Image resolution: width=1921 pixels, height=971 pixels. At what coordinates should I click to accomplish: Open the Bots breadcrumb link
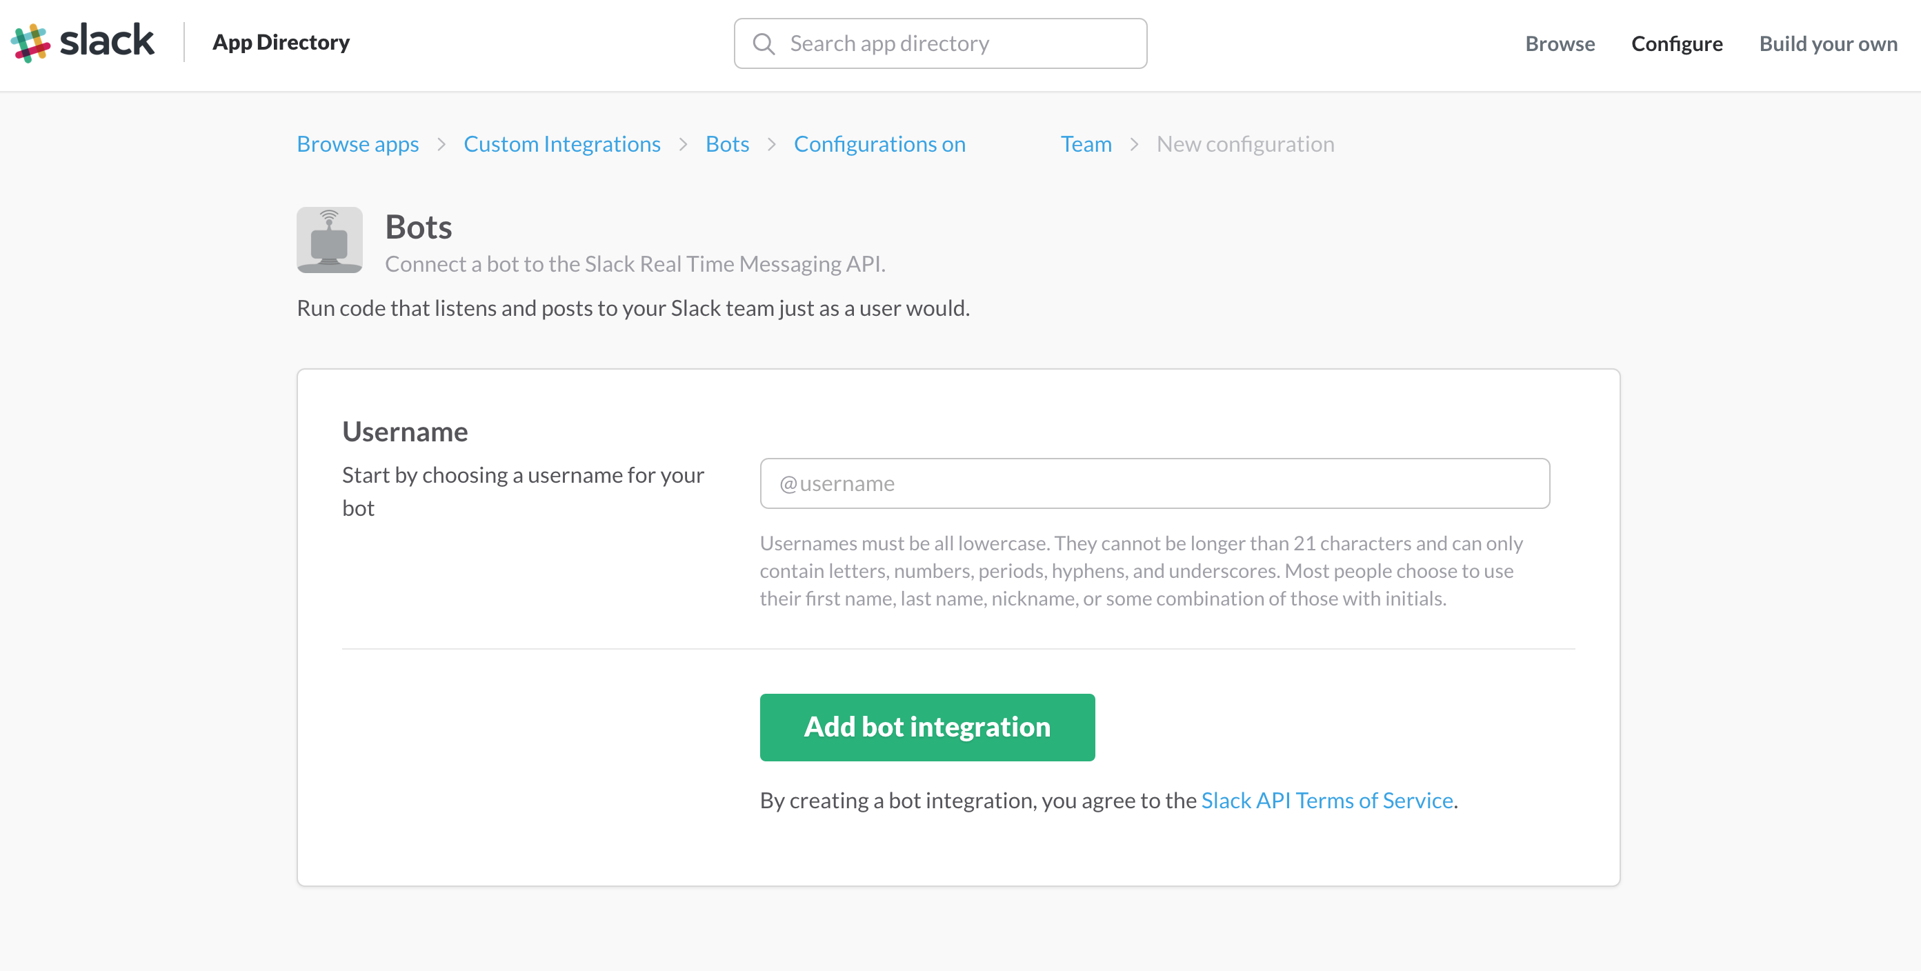(727, 144)
